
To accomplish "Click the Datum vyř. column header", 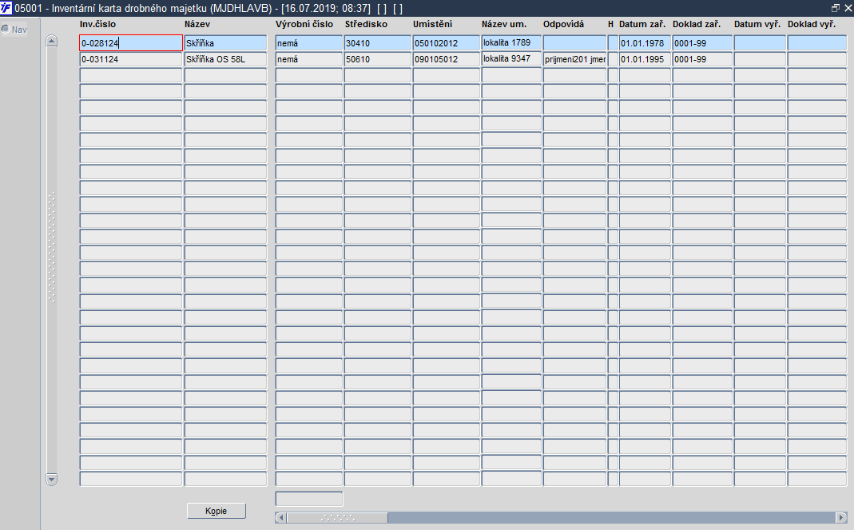I will 757,24.
